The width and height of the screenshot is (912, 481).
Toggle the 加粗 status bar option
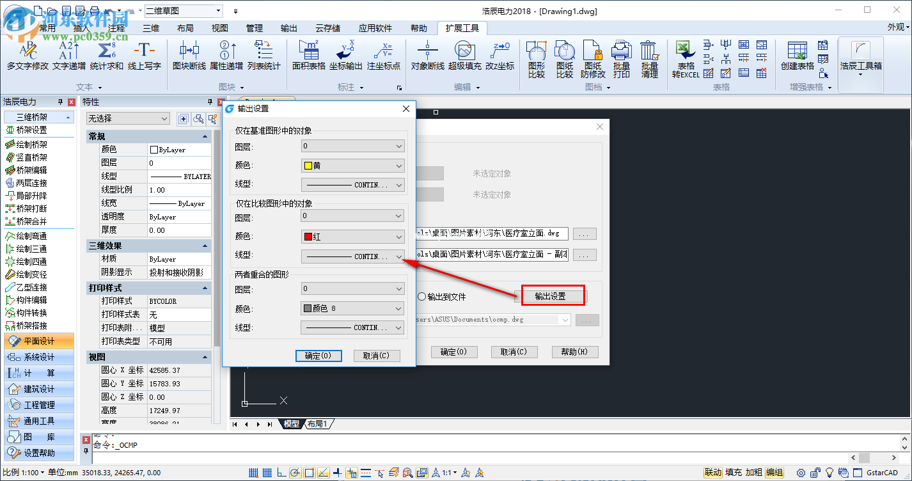(754, 473)
